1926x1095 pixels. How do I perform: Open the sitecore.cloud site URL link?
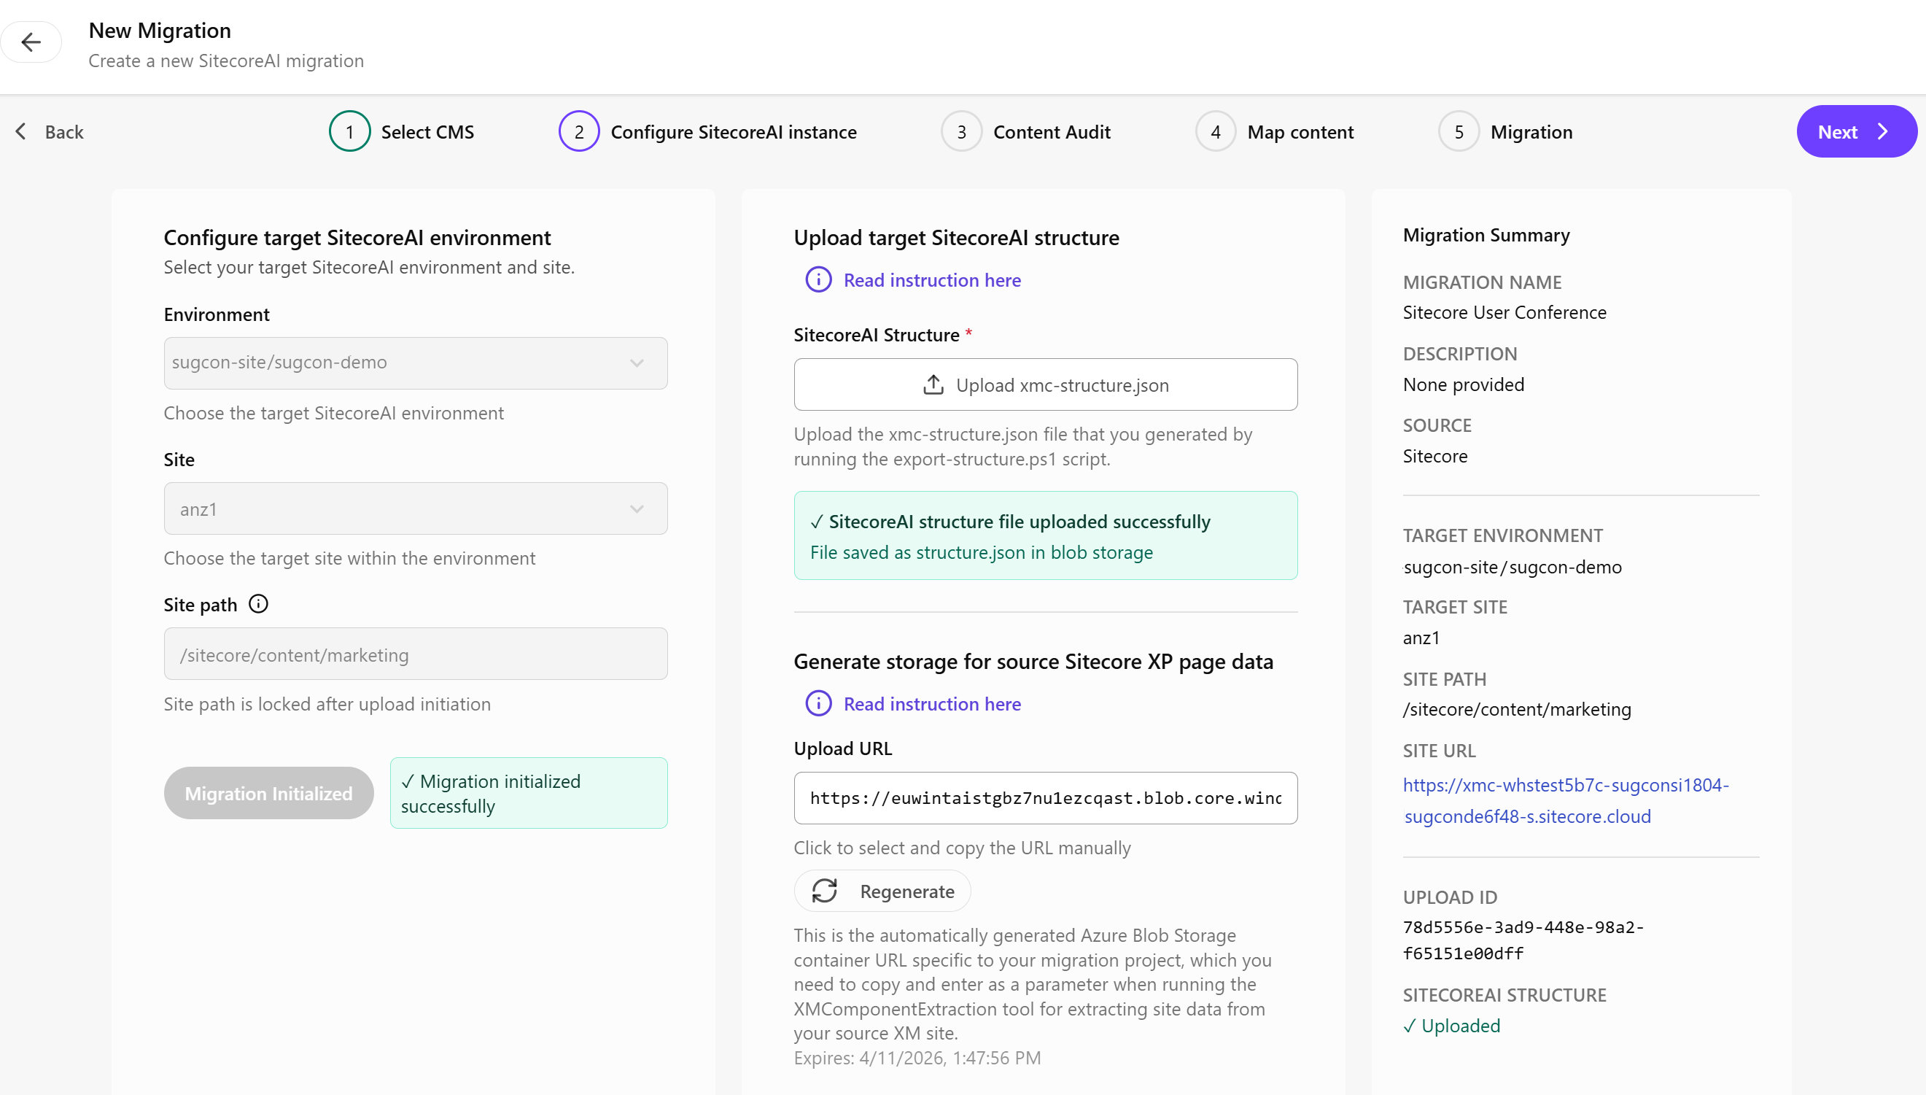click(1565, 800)
